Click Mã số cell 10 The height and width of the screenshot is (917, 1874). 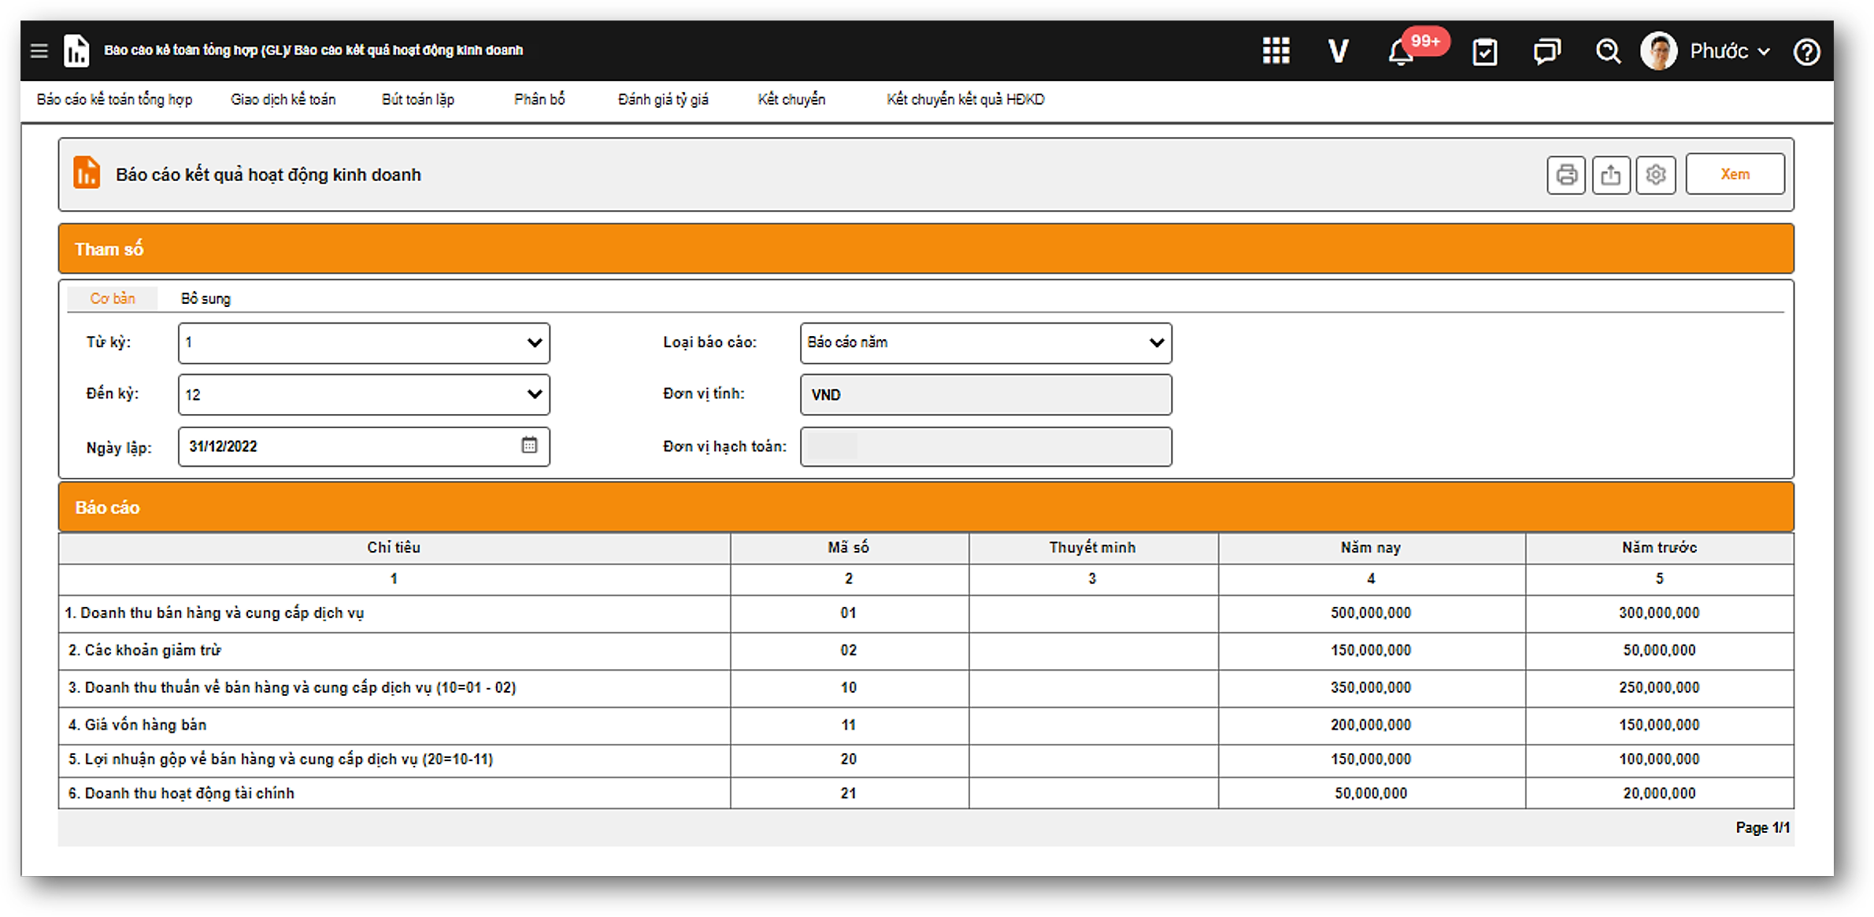click(849, 688)
